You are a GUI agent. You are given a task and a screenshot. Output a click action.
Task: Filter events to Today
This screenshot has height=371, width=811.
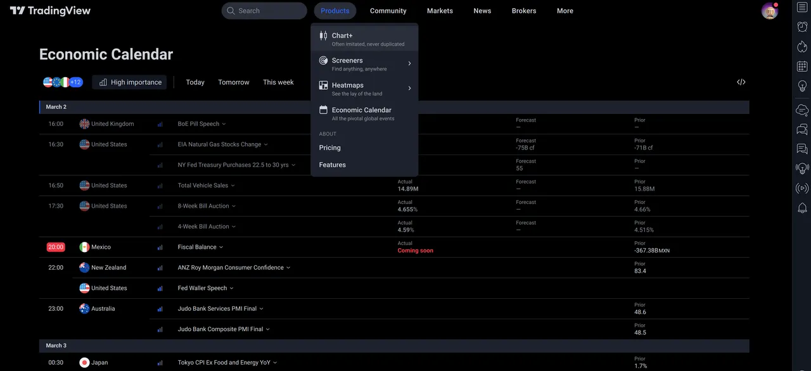click(x=195, y=82)
